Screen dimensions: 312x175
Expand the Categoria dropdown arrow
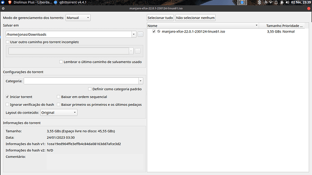(x=141, y=81)
